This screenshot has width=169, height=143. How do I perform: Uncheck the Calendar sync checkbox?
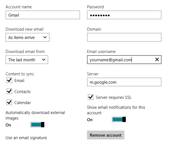coord(9,102)
